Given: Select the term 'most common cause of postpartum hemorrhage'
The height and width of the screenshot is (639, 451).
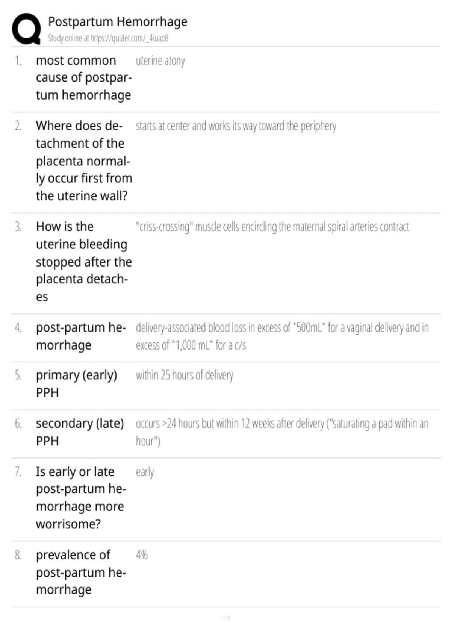Looking at the screenshot, I should point(83,78).
